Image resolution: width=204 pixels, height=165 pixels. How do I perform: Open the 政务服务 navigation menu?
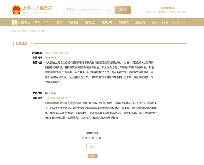point(74,23)
